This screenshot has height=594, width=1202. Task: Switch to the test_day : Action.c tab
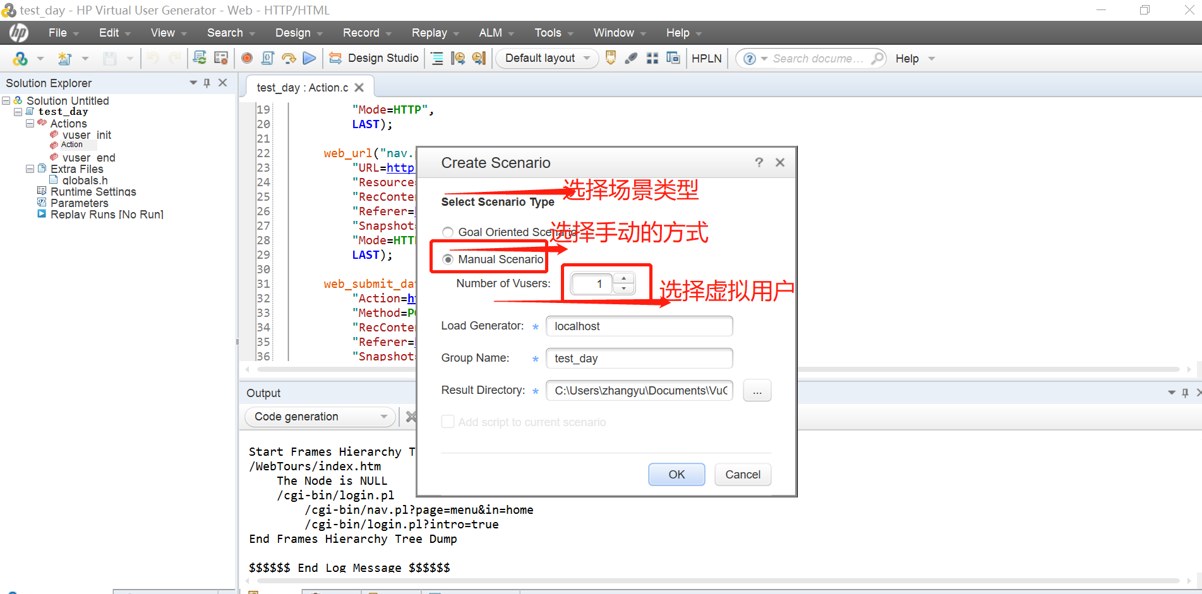[x=302, y=87]
